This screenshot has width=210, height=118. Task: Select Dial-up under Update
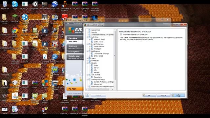(96, 68)
